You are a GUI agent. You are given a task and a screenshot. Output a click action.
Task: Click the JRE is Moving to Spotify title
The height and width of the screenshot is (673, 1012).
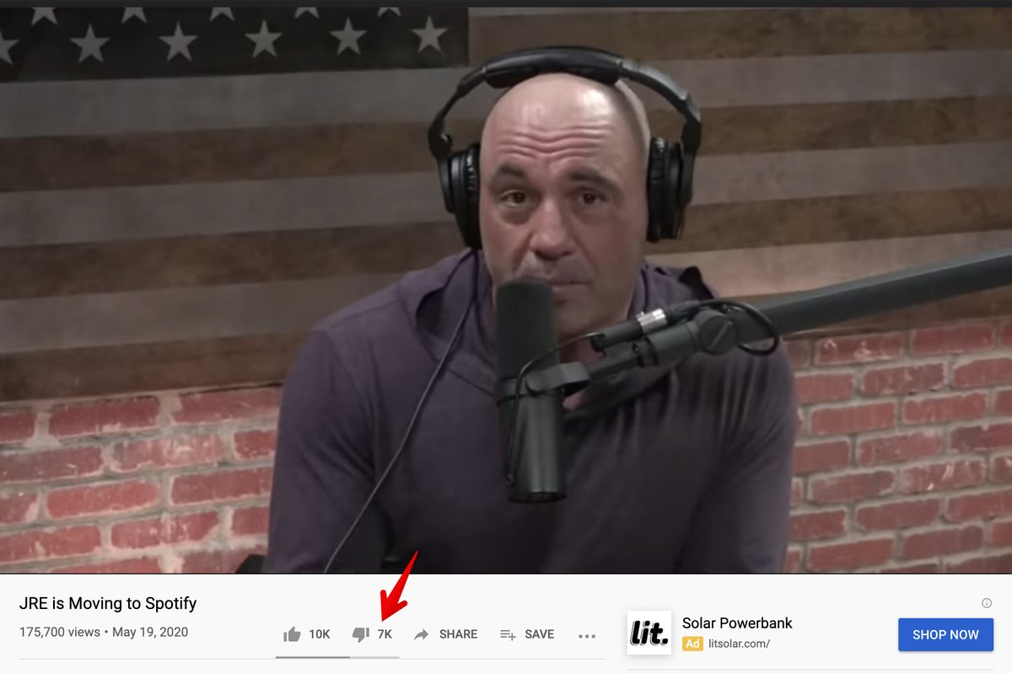(108, 603)
